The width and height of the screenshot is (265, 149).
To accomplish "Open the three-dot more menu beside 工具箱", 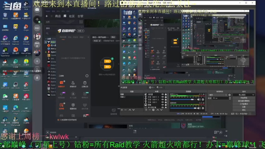I will 87,76.
